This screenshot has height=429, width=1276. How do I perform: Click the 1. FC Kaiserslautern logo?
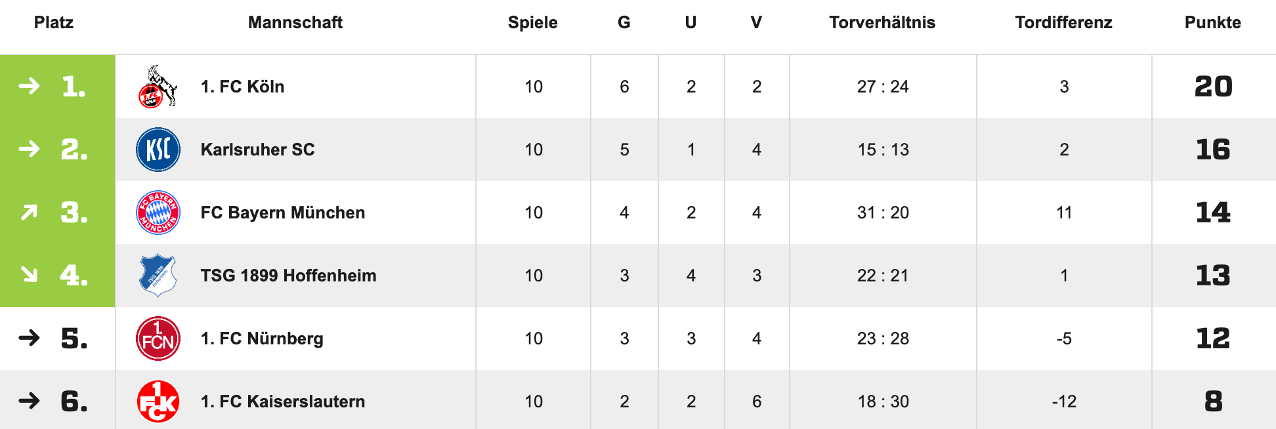coord(158,401)
